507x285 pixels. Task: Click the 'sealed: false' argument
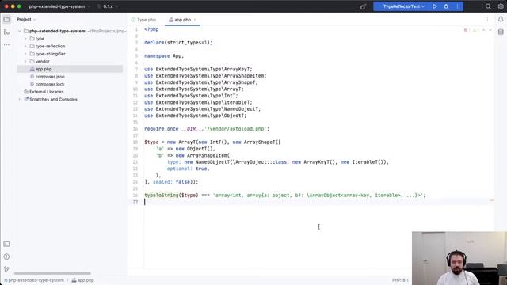click(171, 182)
